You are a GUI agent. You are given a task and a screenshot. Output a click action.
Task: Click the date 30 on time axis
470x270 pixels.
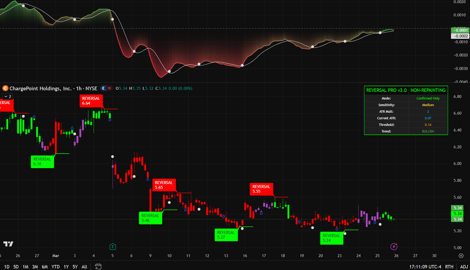pyautogui.click(x=434, y=255)
